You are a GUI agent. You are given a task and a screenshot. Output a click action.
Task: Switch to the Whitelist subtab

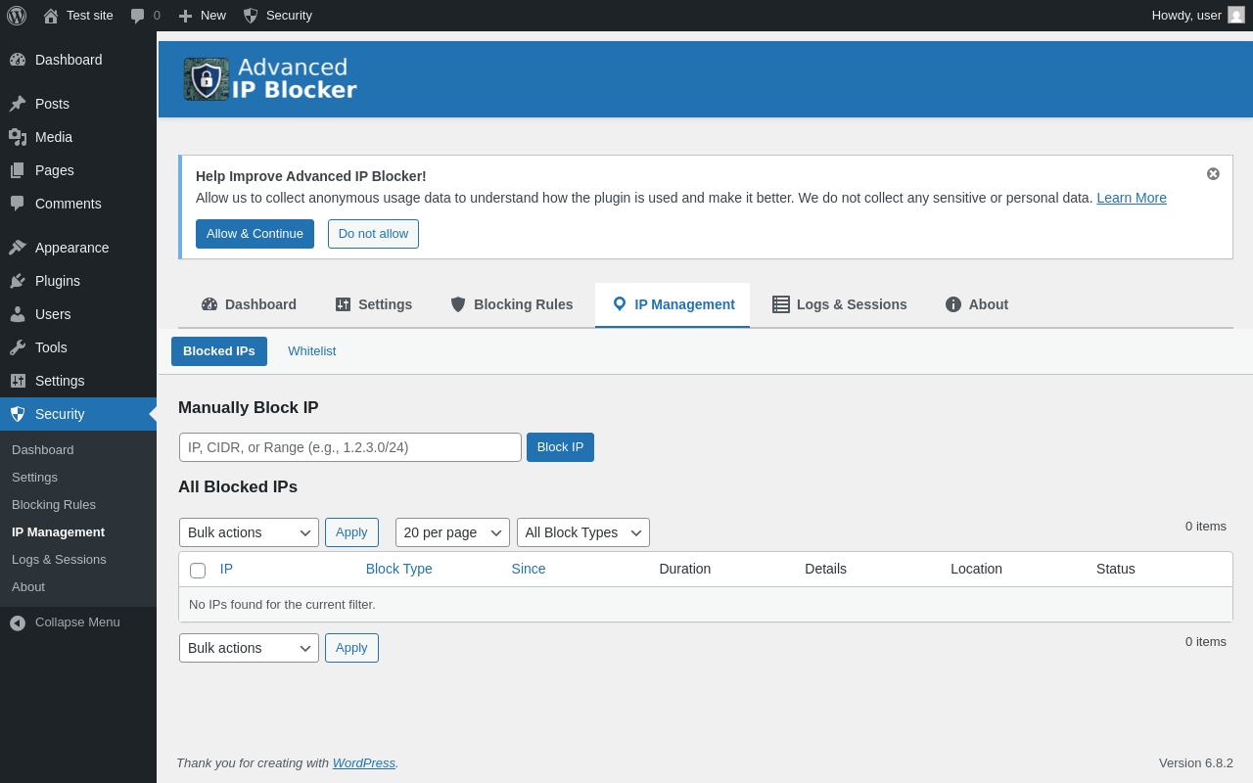click(x=311, y=351)
